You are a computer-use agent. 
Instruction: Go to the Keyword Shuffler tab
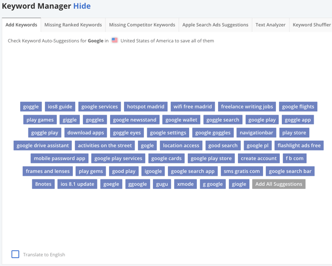click(311, 25)
